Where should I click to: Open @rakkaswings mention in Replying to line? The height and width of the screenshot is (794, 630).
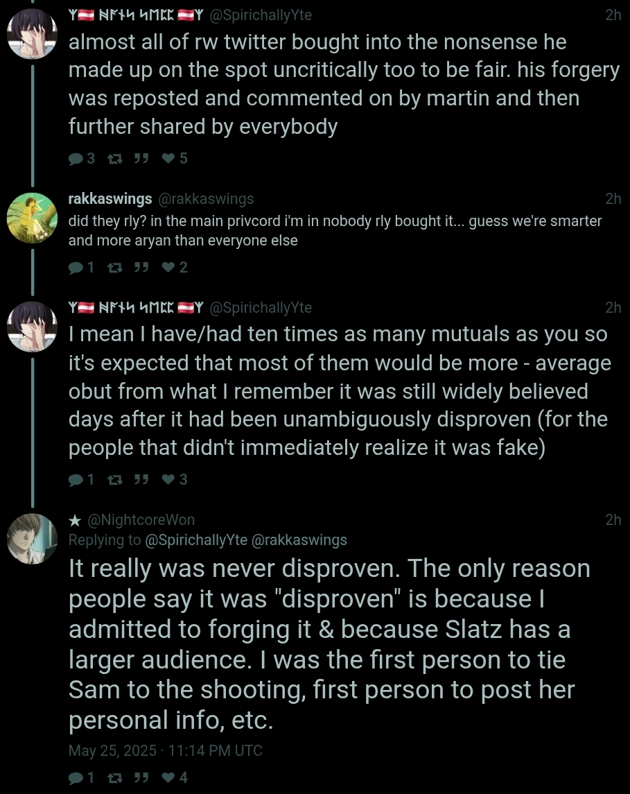tap(299, 540)
